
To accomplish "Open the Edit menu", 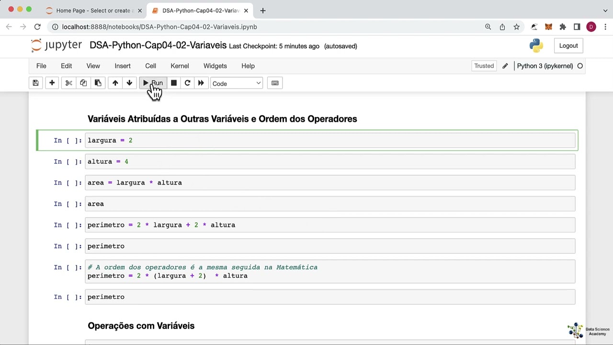I will [x=66, y=66].
